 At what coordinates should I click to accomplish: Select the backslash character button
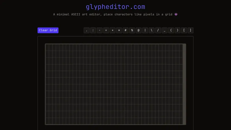click(152, 30)
